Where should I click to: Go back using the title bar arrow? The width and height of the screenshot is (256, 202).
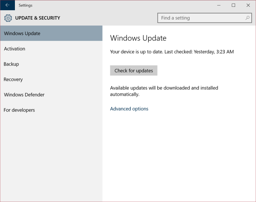click(7, 6)
